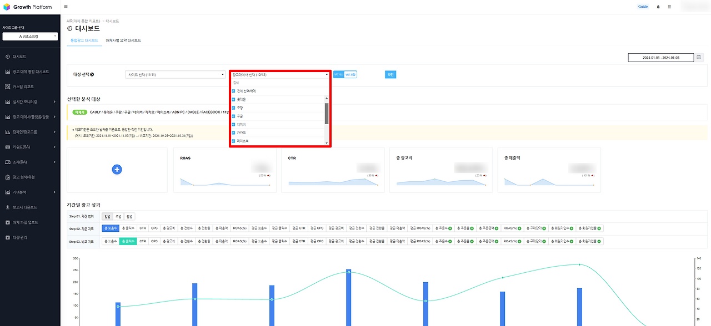
Task: Click the blue plus add-card icon
Action: 117,170
